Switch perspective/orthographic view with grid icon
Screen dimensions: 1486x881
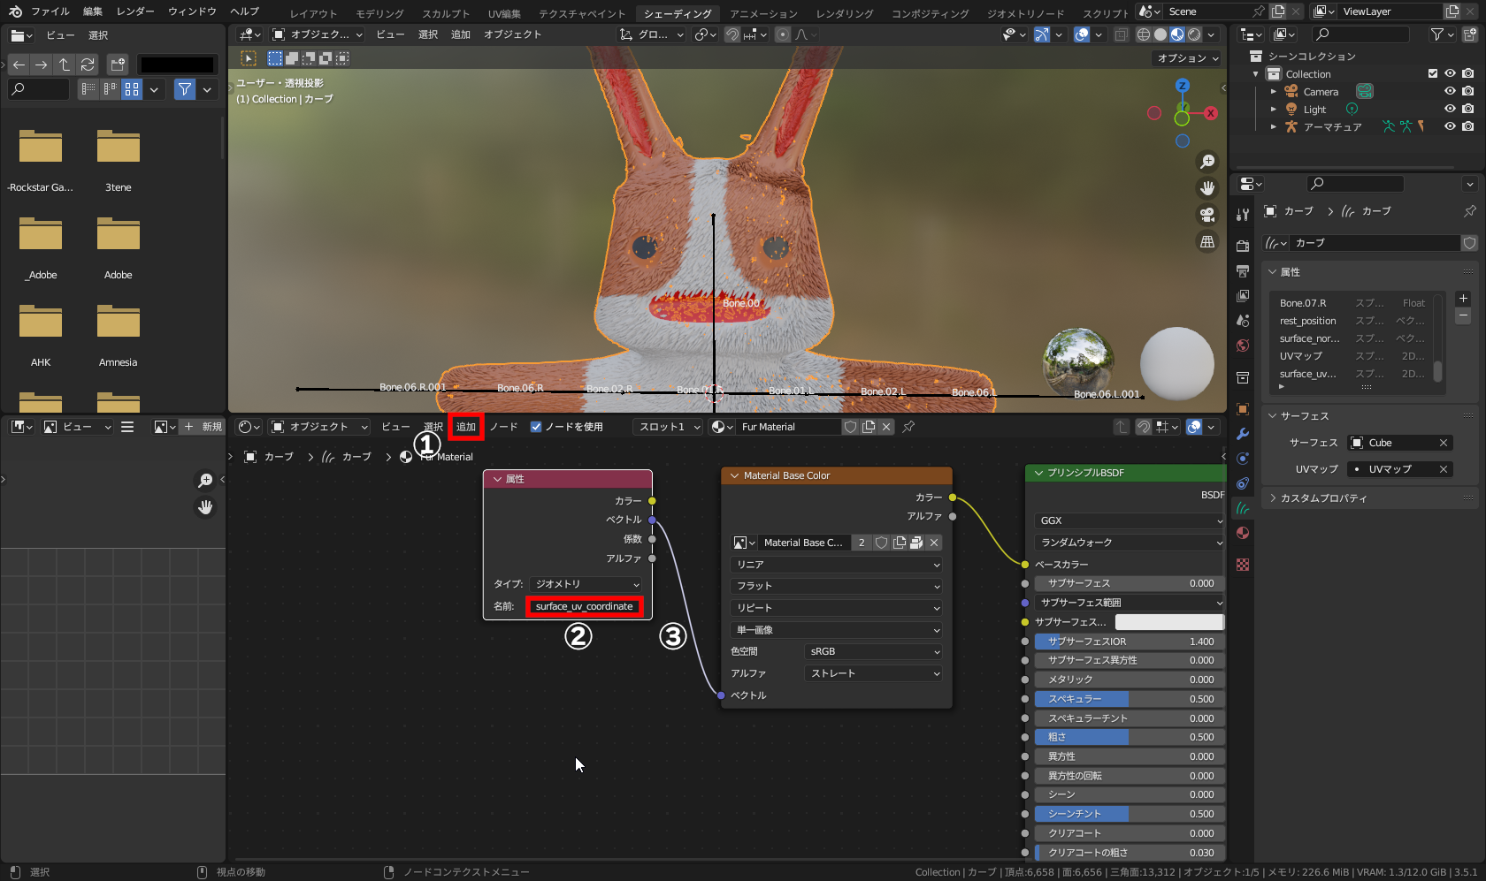point(1207,241)
